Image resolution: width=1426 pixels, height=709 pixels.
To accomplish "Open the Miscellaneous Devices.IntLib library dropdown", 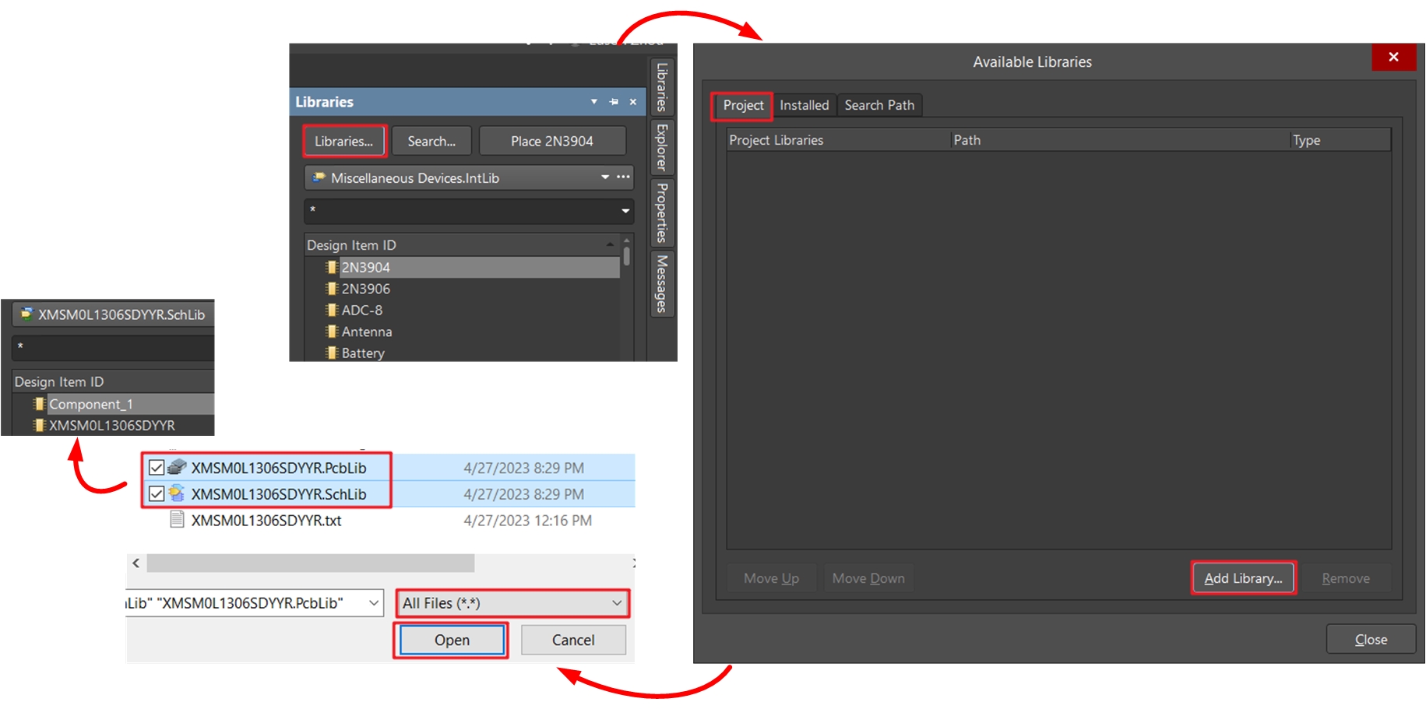I will coord(605,177).
